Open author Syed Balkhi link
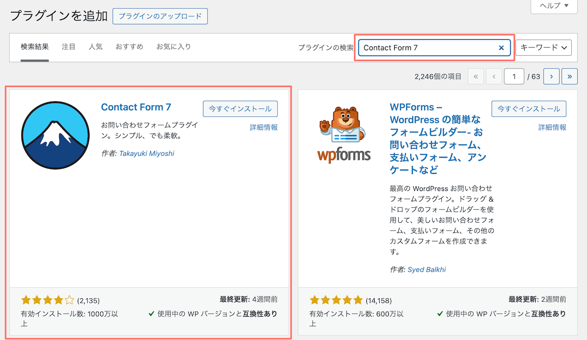The width and height of the screenshot is (587, 340). 427,270
